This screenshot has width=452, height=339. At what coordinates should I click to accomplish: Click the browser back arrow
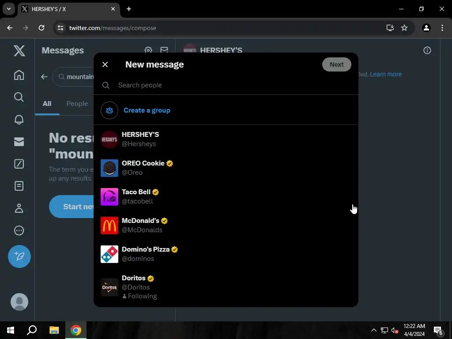pos(10,28)
